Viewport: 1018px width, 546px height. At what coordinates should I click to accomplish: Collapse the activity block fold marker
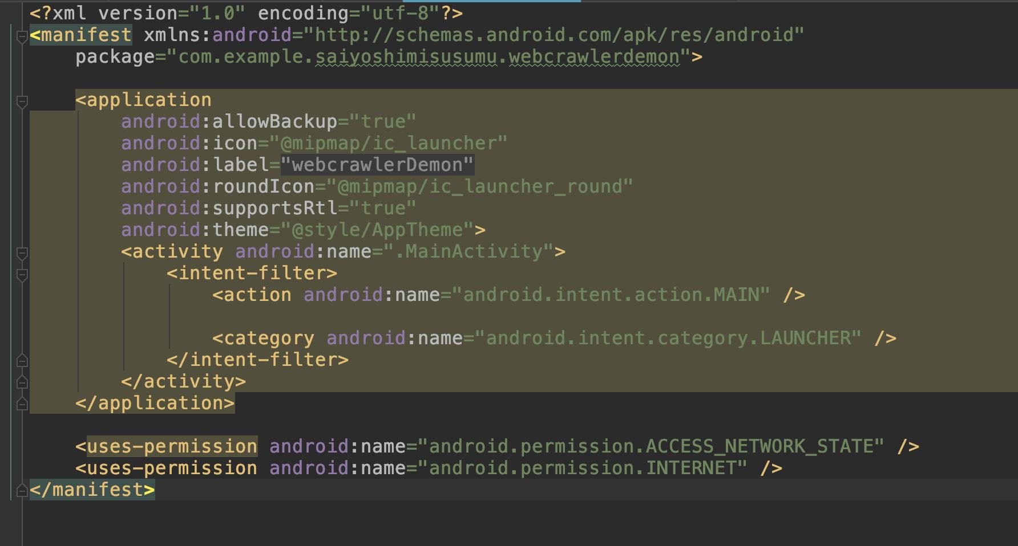tap(22, 254)
